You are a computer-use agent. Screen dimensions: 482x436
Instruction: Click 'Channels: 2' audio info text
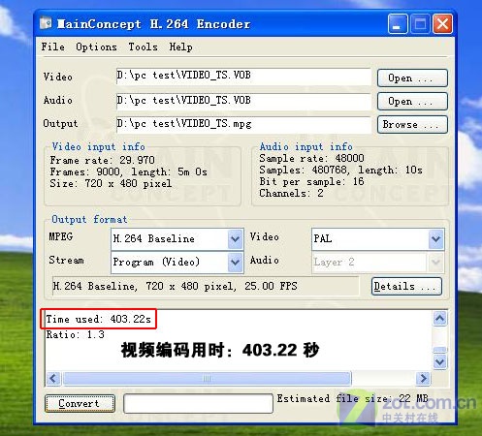291,193
